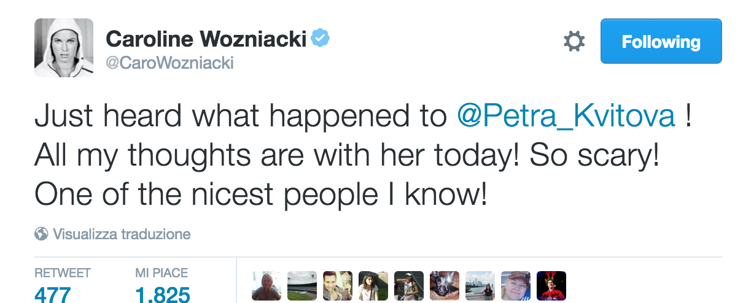The width and height of the screenshot is (743, 303).
Task: Click the avatar with red baseball cap
Action: (516, 286)
